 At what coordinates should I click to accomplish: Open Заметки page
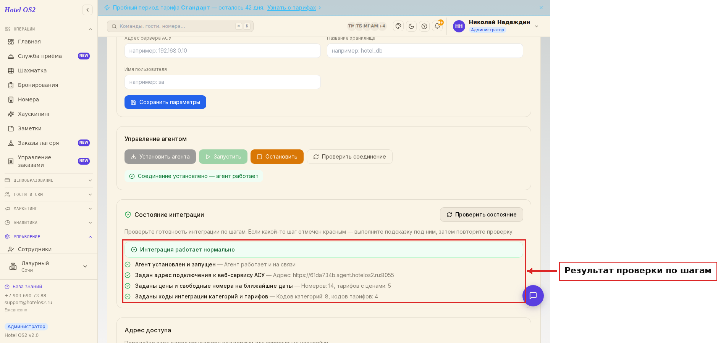(x=49, y=128)
